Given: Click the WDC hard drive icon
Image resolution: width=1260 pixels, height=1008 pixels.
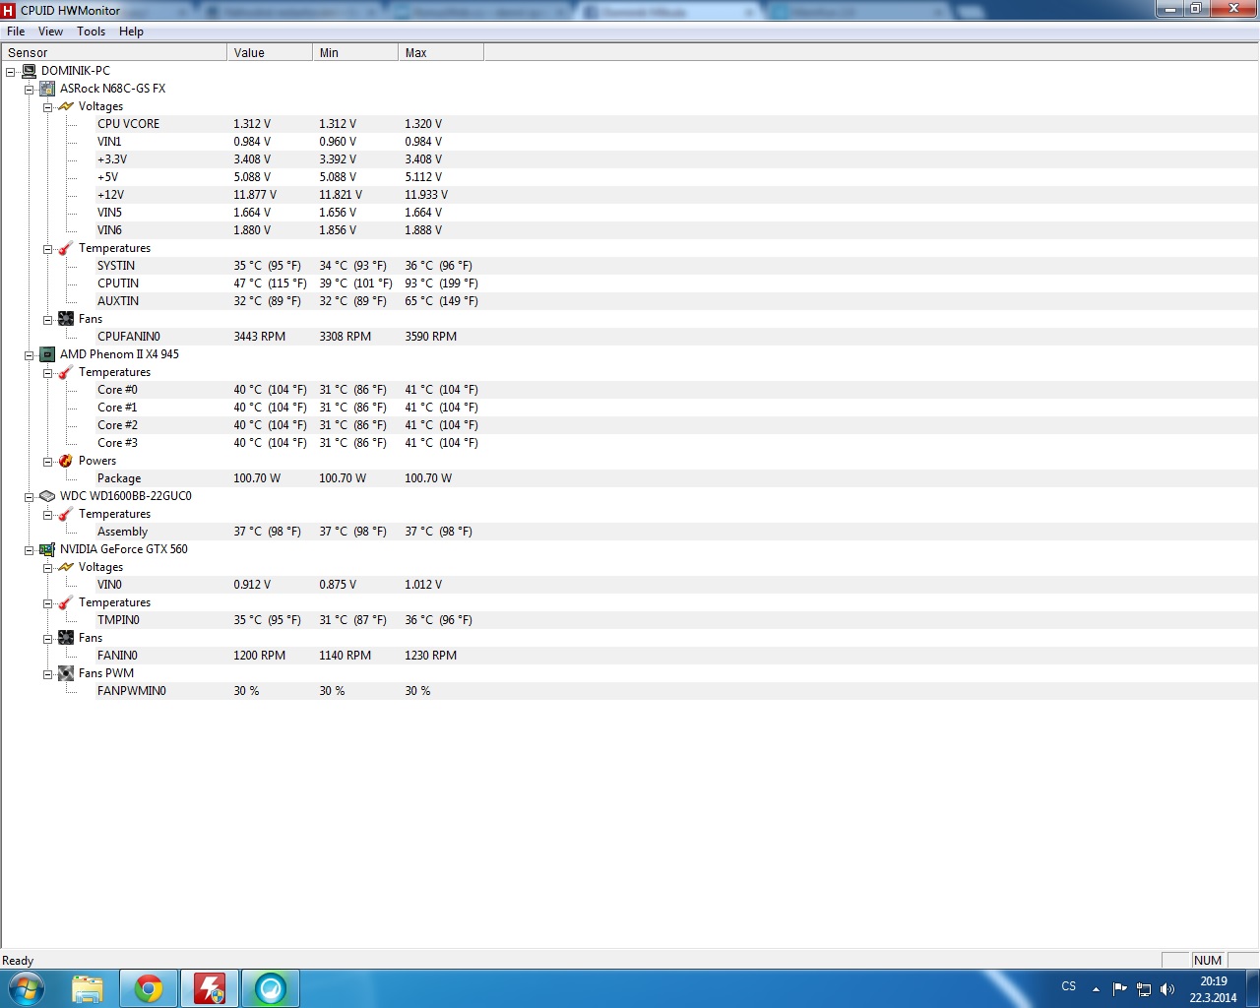Looking at the screenshot, I should tap(47, 496).
